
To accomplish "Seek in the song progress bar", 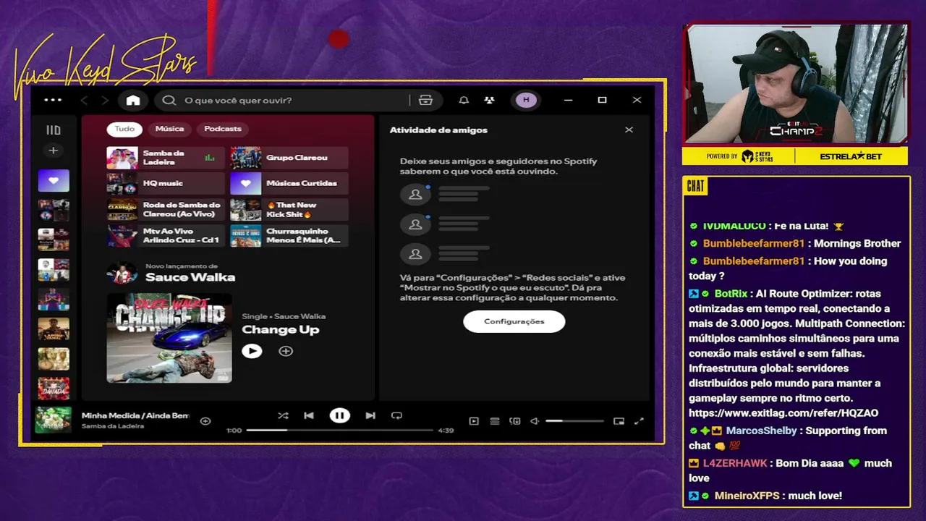I will click(339, 430).
